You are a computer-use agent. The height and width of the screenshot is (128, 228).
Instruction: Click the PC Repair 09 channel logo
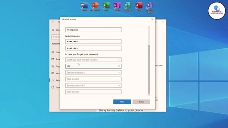pos(217,11)
